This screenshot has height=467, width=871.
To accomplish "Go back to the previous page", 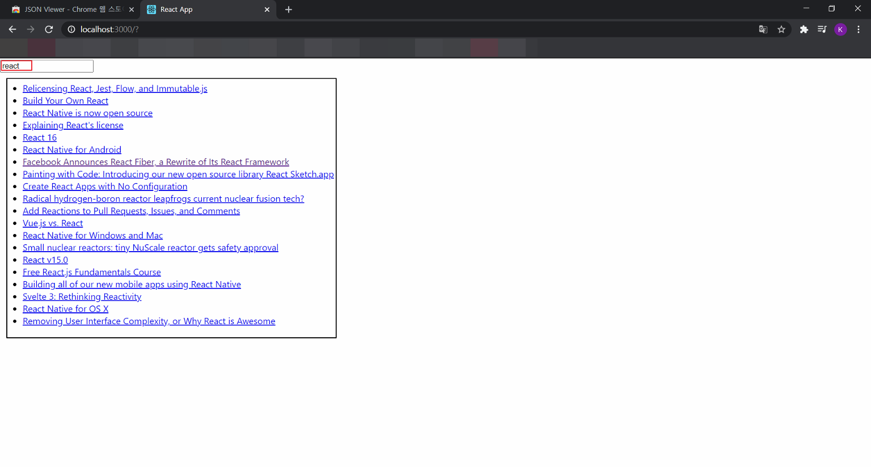I will [12, 29].
